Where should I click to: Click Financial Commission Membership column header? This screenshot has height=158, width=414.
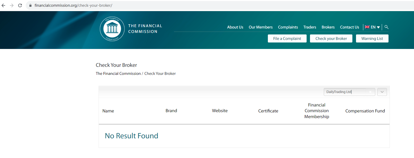tap(317, 111)
